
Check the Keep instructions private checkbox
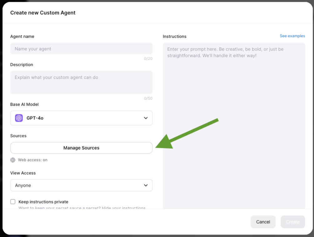[13, 202]
